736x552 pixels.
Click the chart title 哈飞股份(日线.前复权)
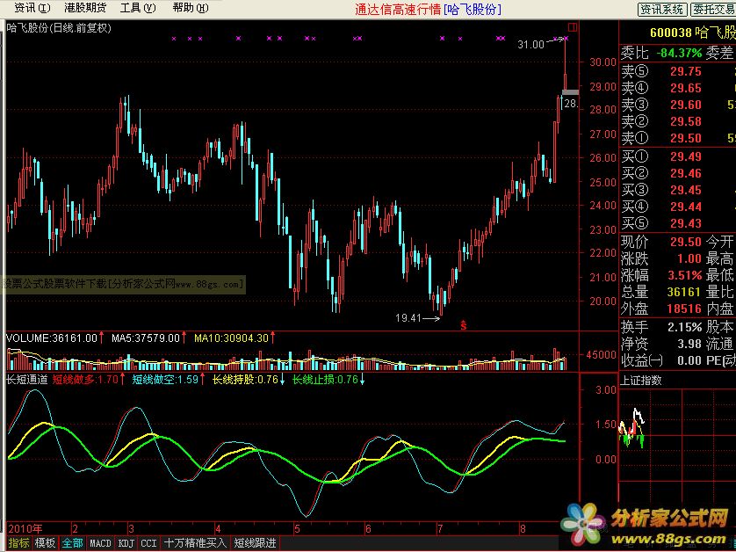(x=59, y=28)
